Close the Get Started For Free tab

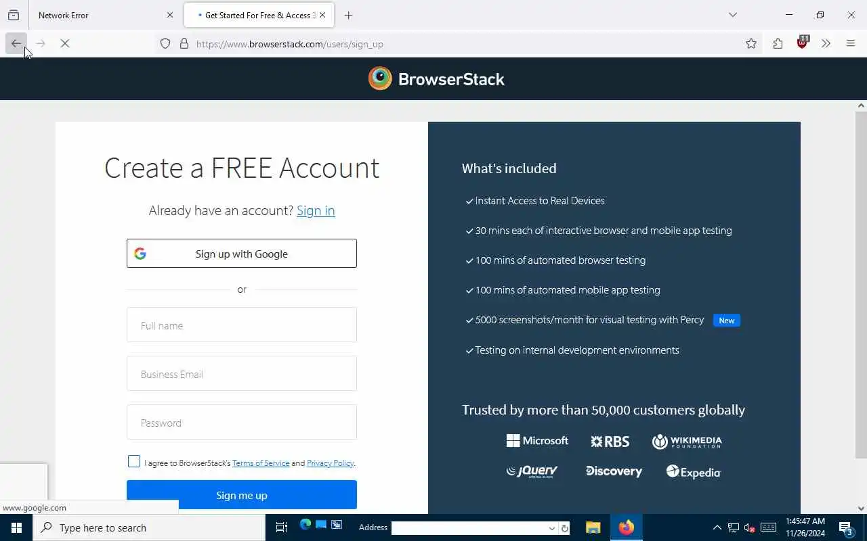(x=322, y=15)
